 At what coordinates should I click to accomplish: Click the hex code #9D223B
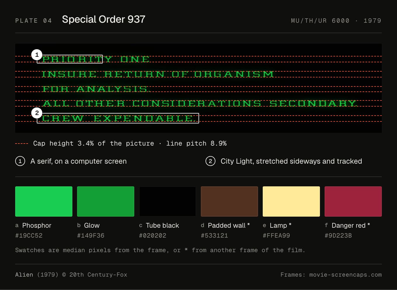click(x=338, y=236)
